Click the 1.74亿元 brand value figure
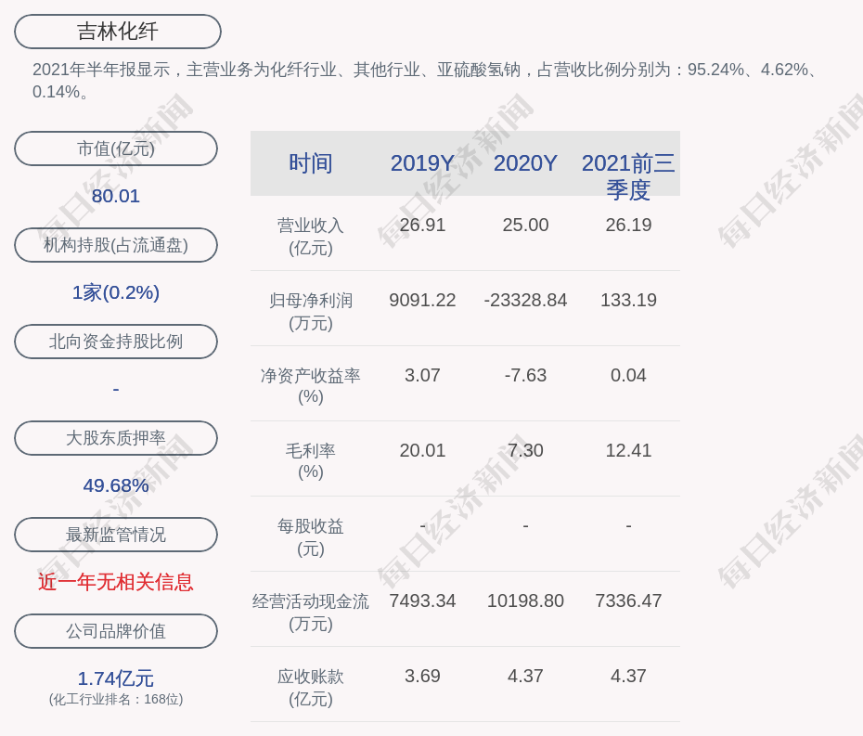Screen dimensions: 863x736 point(116,678)
